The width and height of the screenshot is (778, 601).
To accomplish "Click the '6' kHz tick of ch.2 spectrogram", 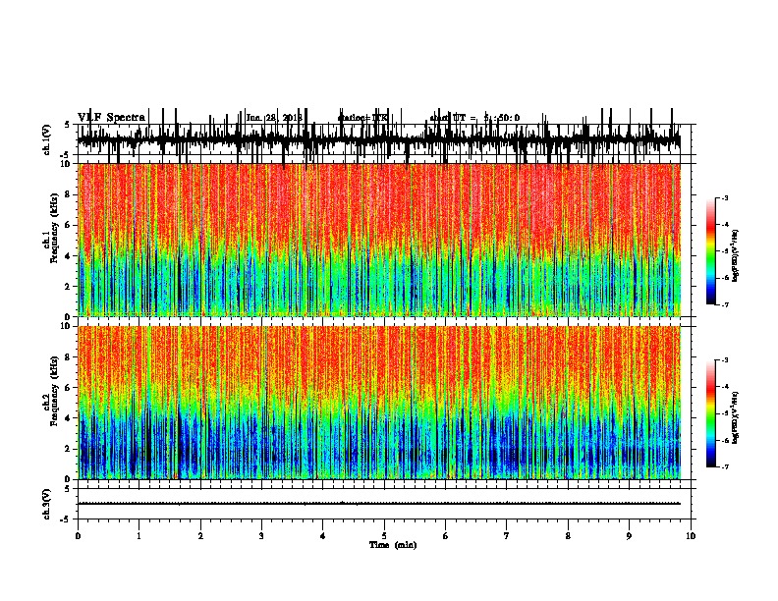I will click(x=69, y=388).
